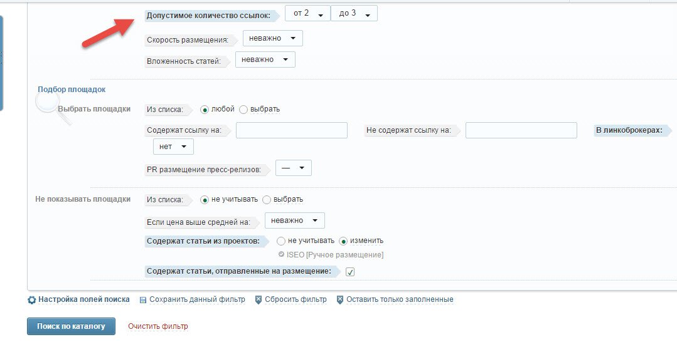Open the от 2 links dropdown
677x347 pixels.
coord(307,13)
